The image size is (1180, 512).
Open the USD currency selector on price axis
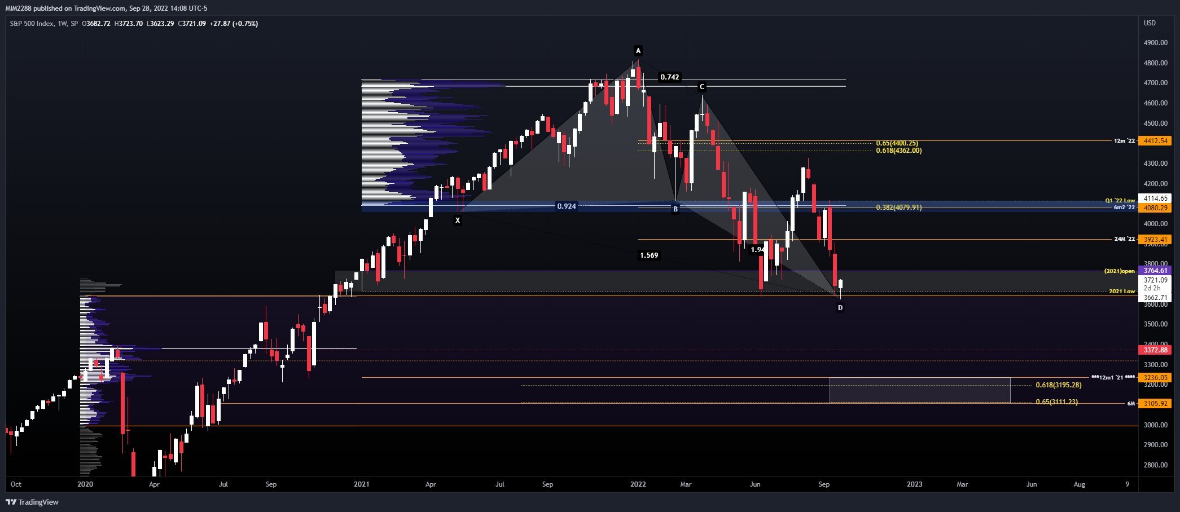pos(1150,23)
